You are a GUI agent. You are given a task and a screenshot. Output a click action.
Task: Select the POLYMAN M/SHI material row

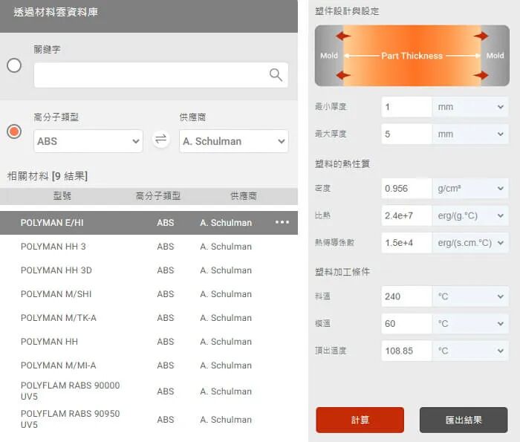(x=149, y=294)
